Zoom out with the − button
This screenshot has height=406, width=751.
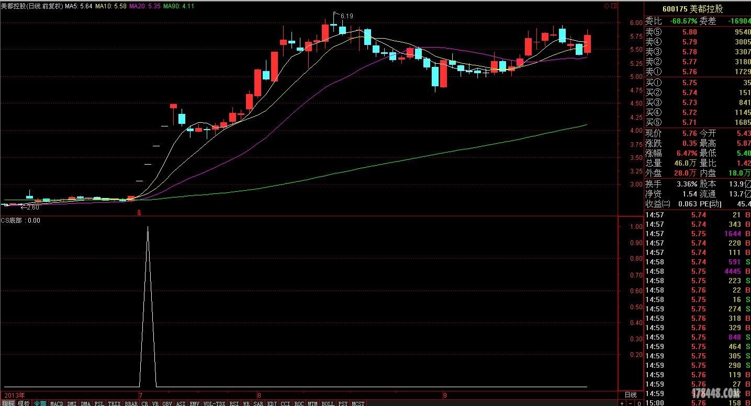[x=631, y=403]
